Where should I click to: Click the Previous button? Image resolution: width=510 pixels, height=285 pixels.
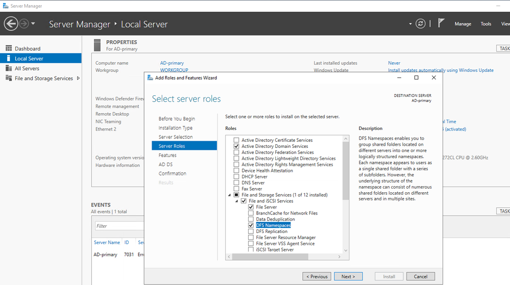[x=317, y=276]
